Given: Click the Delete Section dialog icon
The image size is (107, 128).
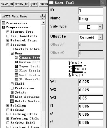Looking at the screenshot, I should [12, 101].
